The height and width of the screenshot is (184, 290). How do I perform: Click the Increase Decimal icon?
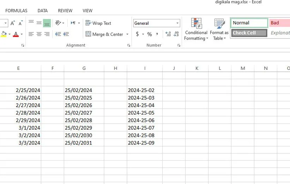[168, 34]
